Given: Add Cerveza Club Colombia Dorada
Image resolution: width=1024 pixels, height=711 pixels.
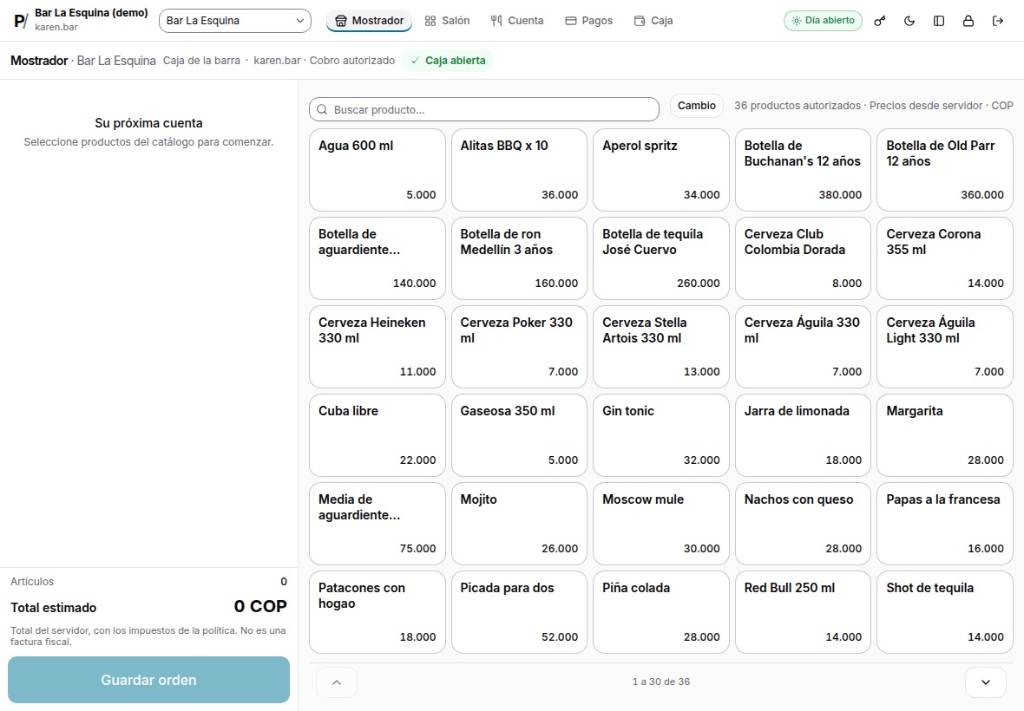Looking at the screenshot, I should point(804,258).
